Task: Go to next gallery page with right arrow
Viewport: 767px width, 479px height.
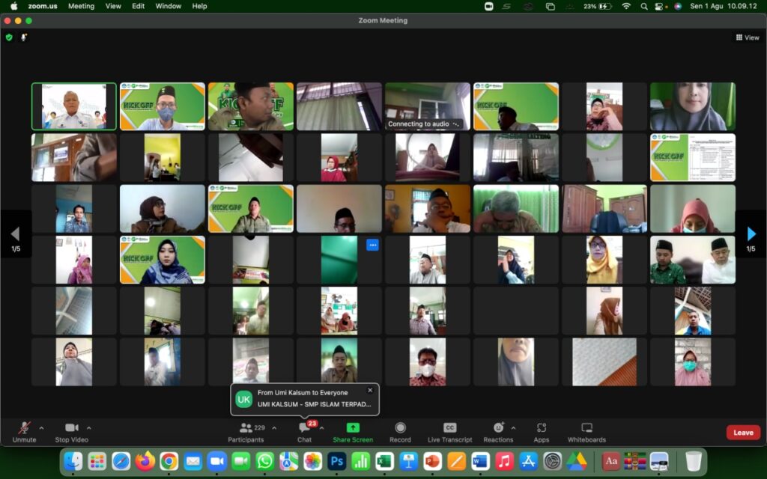Action: click(x=751, y=234)
